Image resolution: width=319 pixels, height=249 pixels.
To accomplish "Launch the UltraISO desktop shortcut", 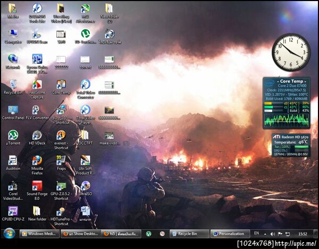I will (86, 188).
